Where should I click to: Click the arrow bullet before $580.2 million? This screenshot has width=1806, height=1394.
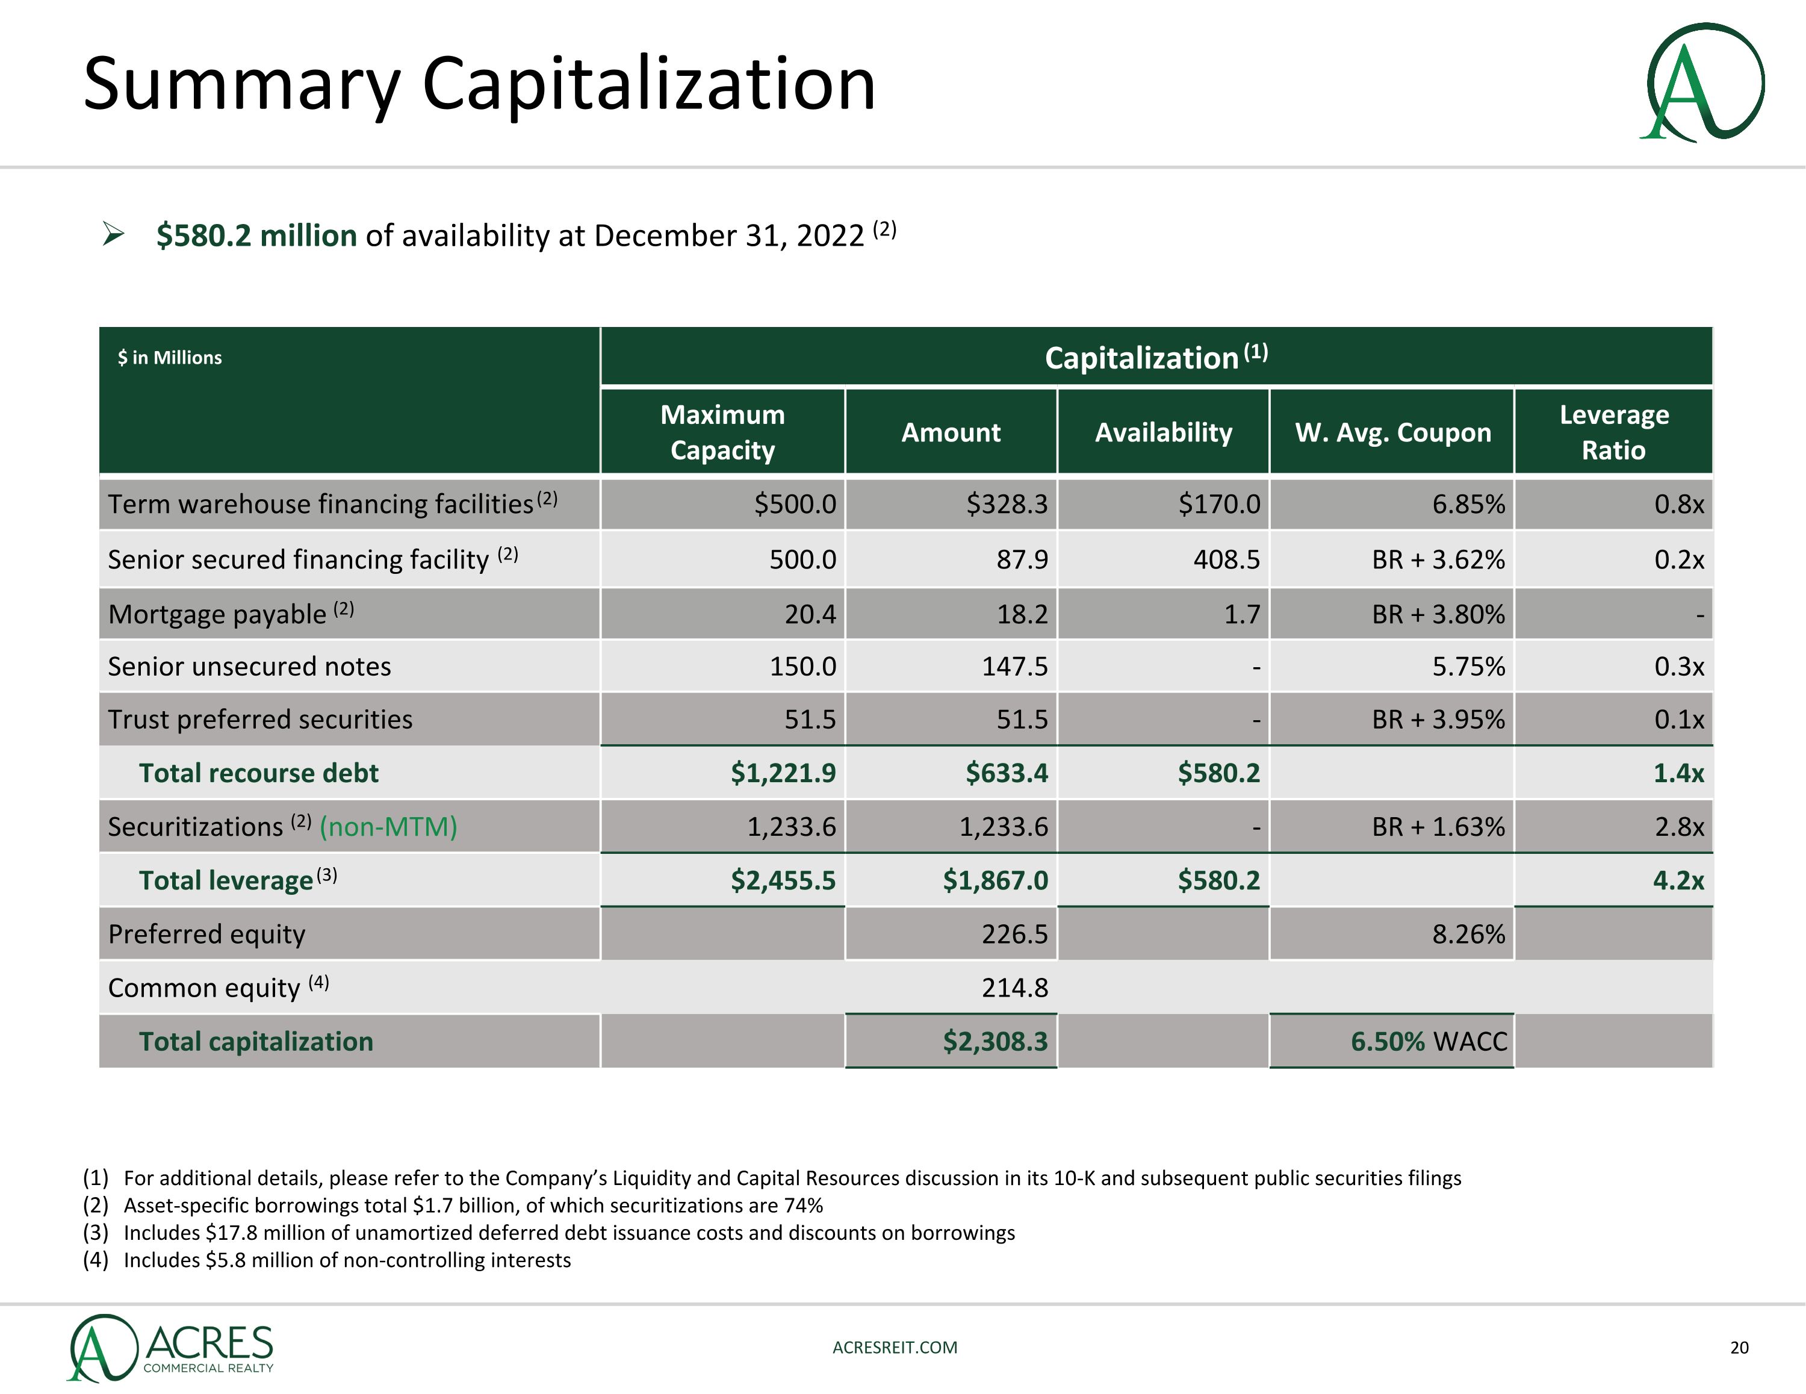[113, 235]
